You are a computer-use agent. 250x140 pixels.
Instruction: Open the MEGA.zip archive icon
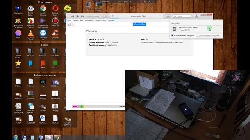click(x=30, y=95)
